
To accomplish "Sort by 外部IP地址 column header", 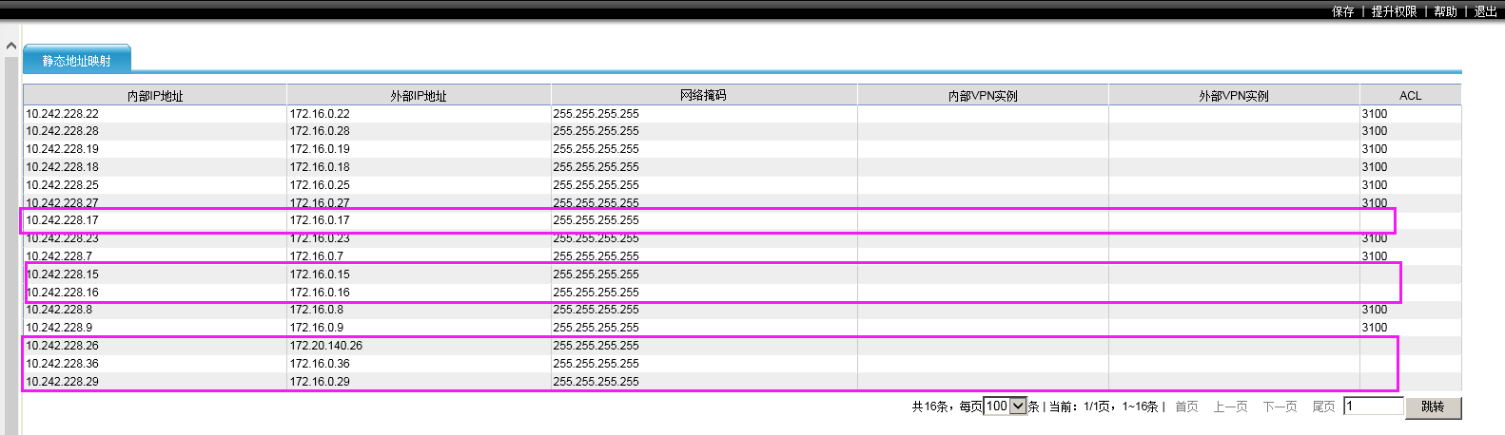I will point(419,95).
